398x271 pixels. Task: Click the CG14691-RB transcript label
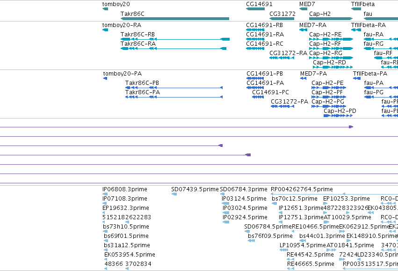point(265,25)
